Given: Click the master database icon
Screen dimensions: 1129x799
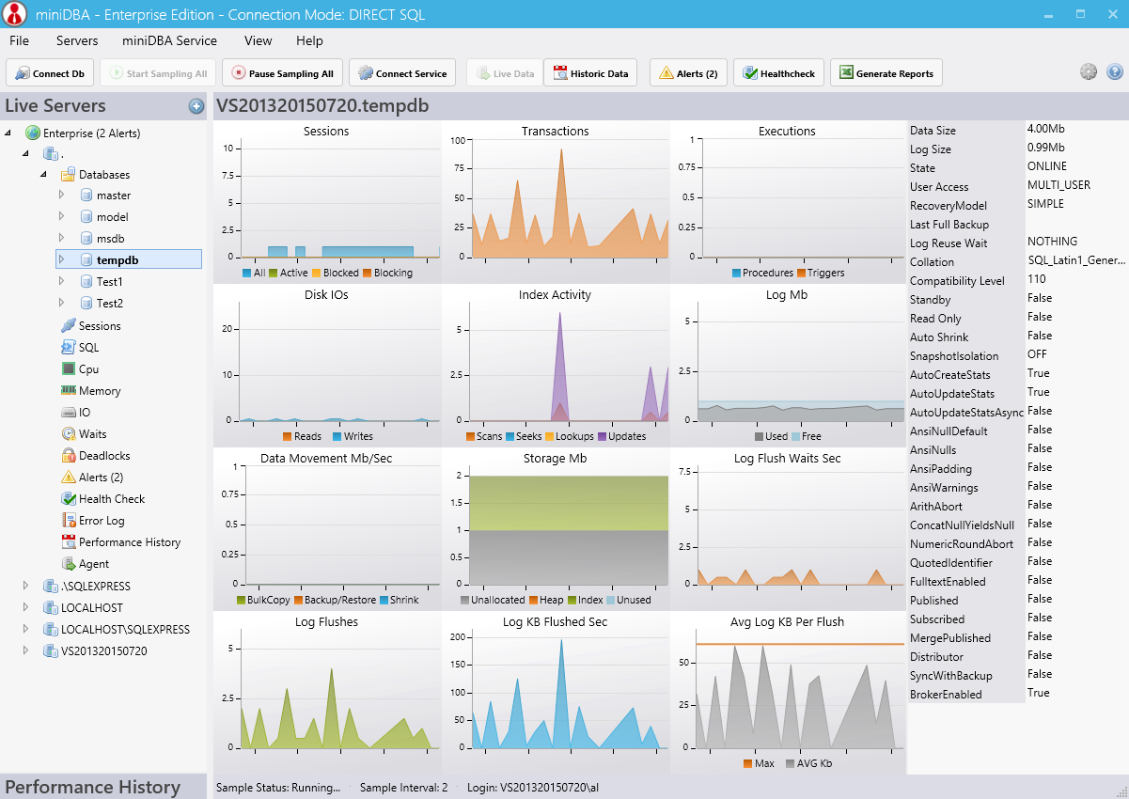Looking at the screenshot, I should tap(86, 196).
